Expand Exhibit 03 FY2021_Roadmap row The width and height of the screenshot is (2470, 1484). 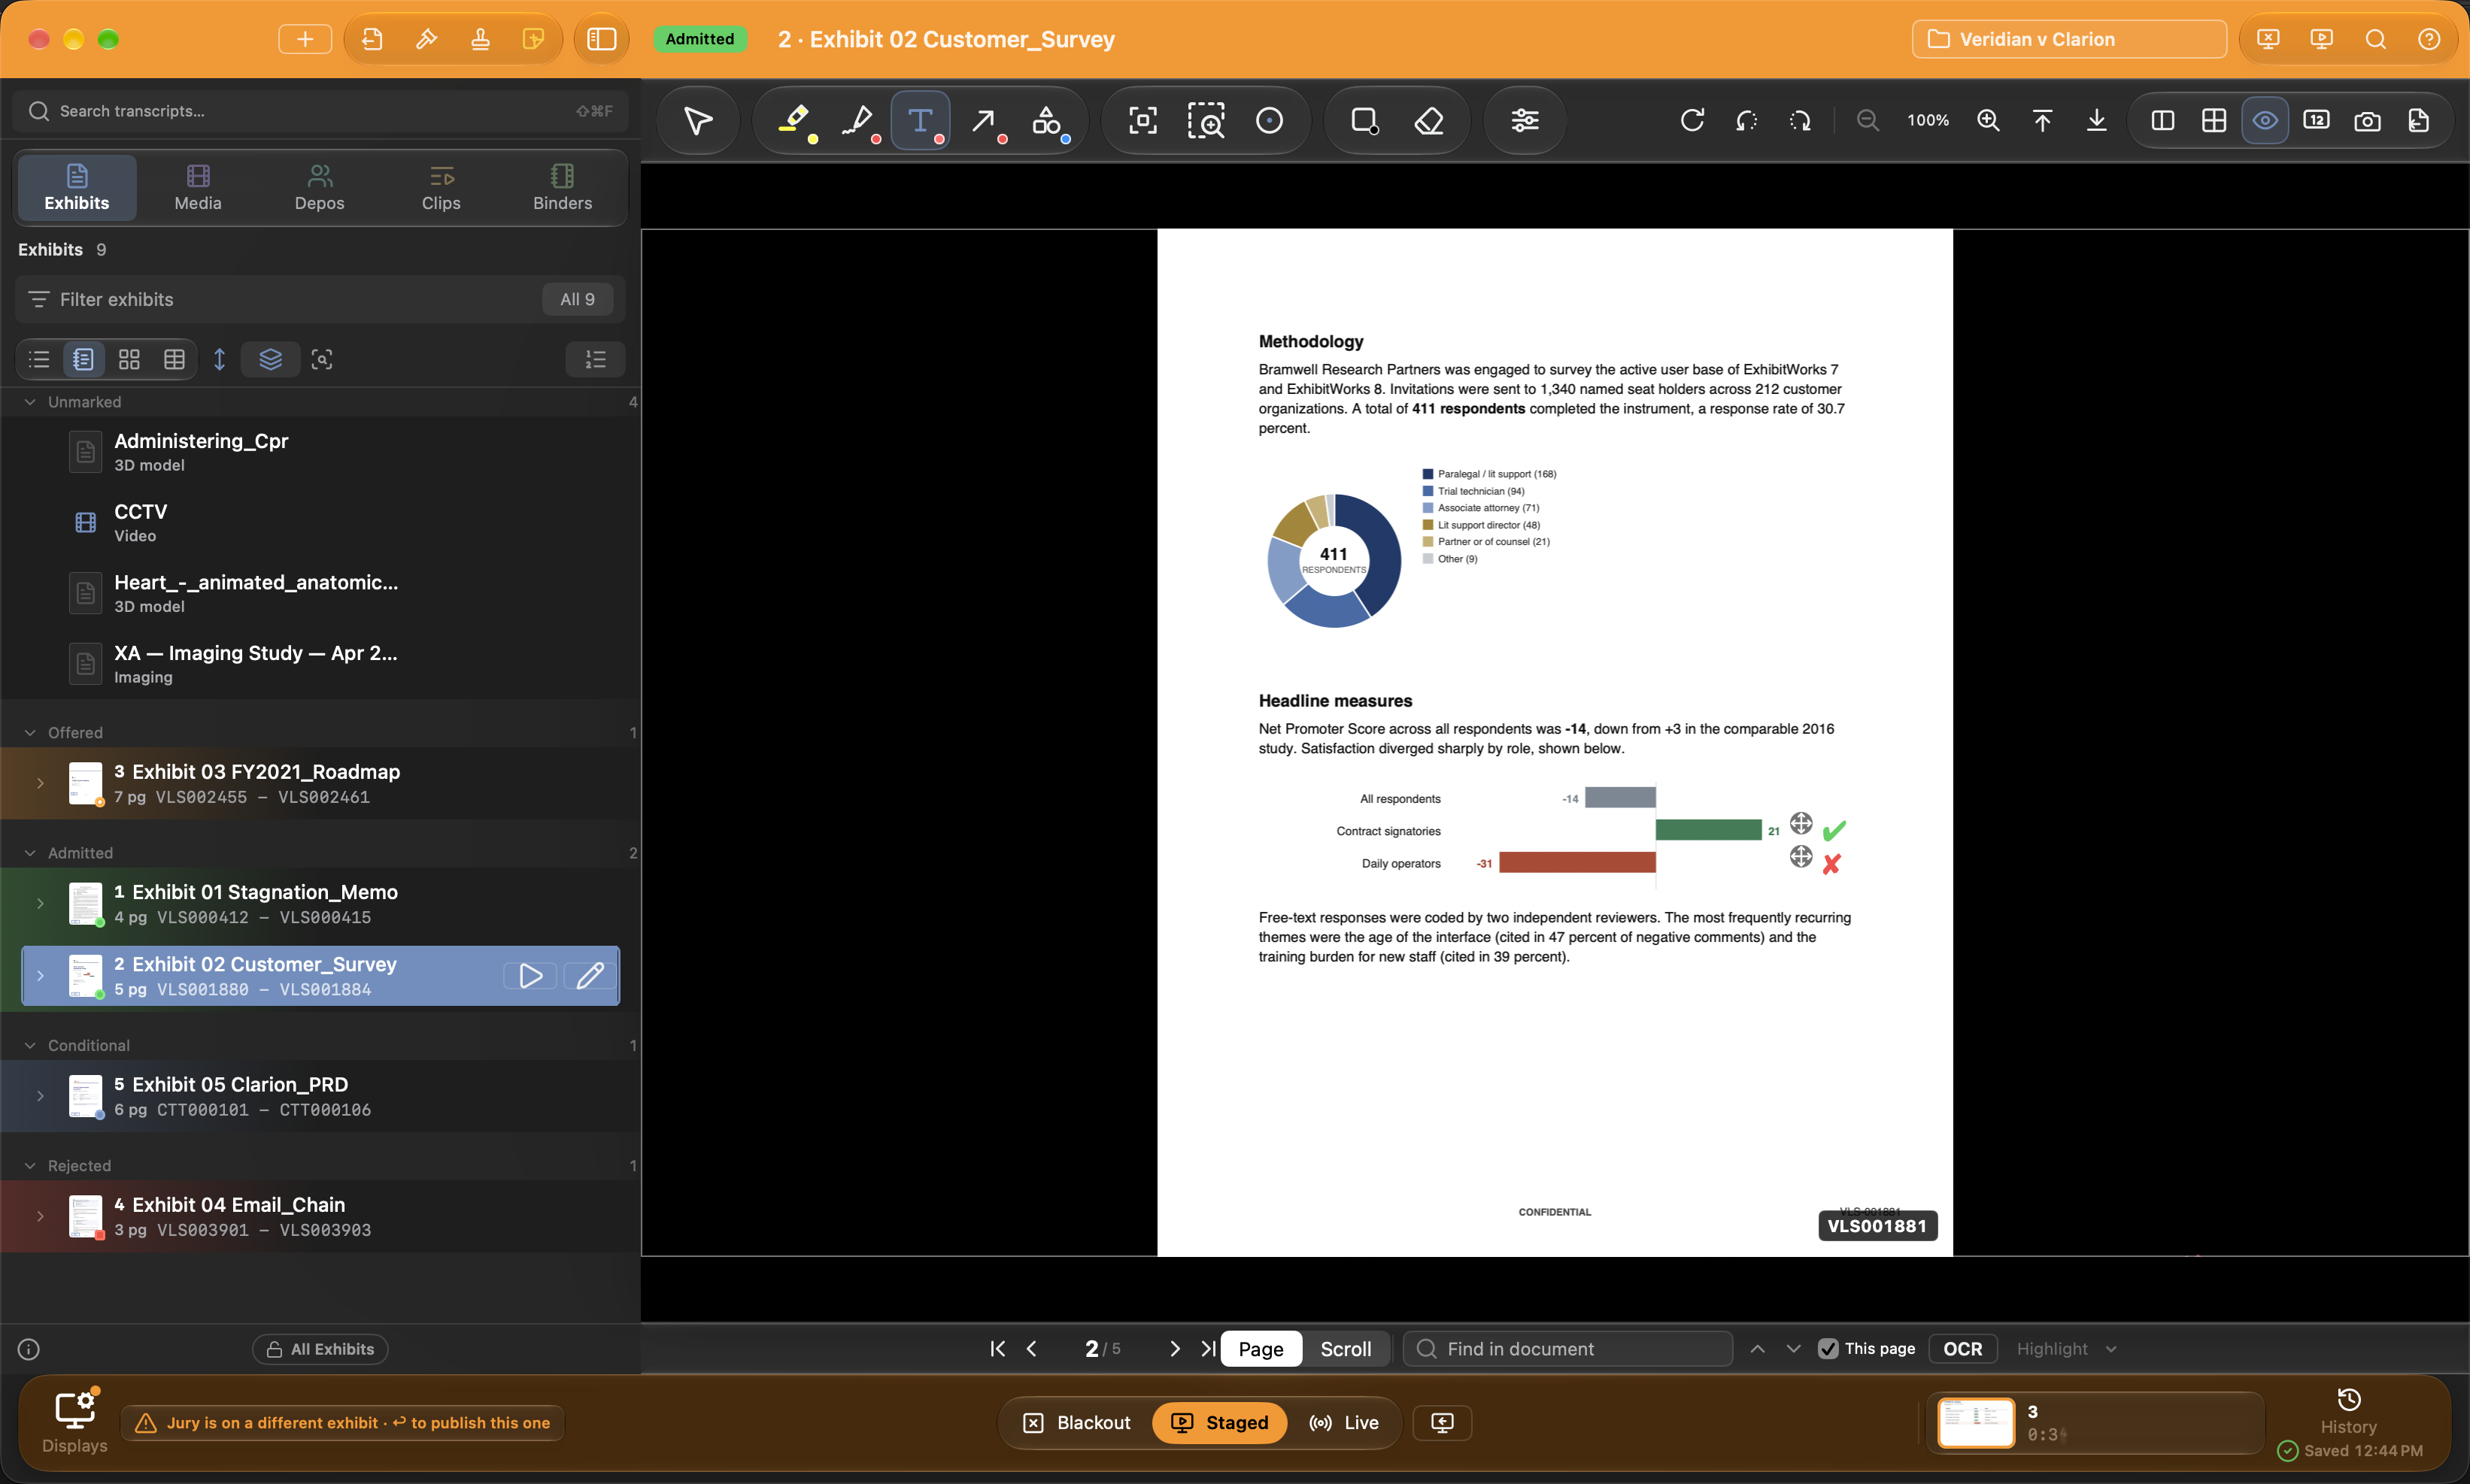click(40, 783)
